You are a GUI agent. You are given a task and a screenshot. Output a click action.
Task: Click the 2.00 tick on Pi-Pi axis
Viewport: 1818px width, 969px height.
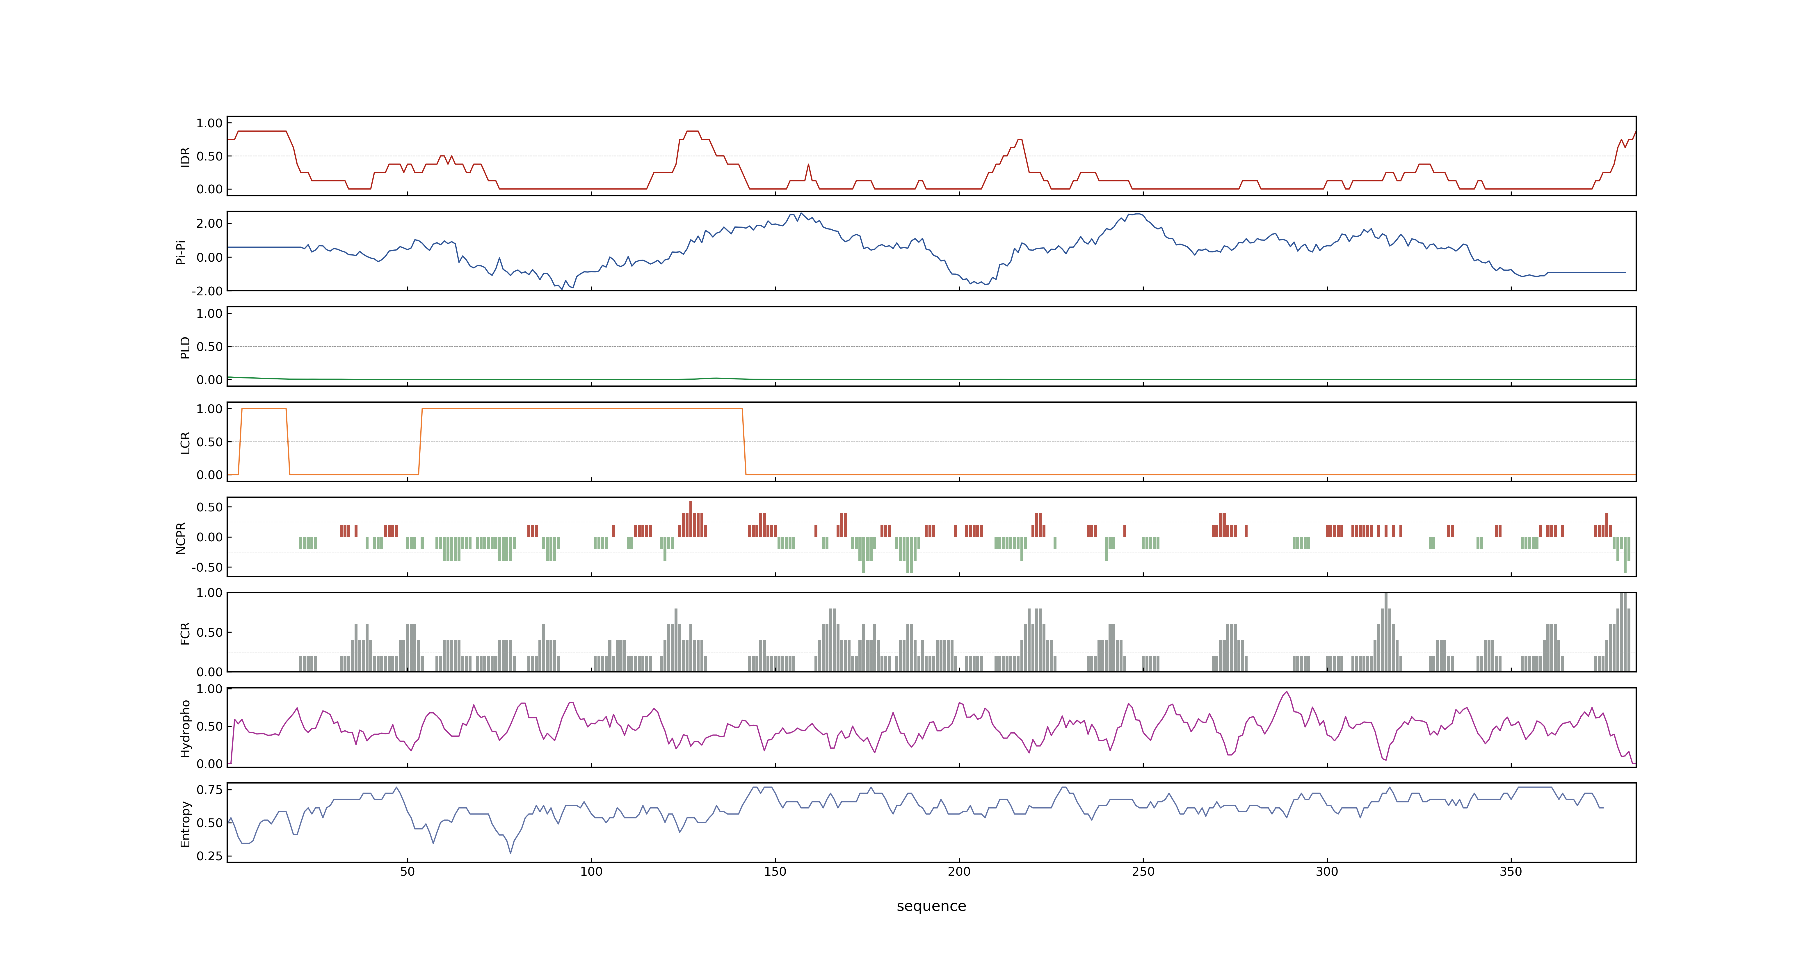(210, 224)
